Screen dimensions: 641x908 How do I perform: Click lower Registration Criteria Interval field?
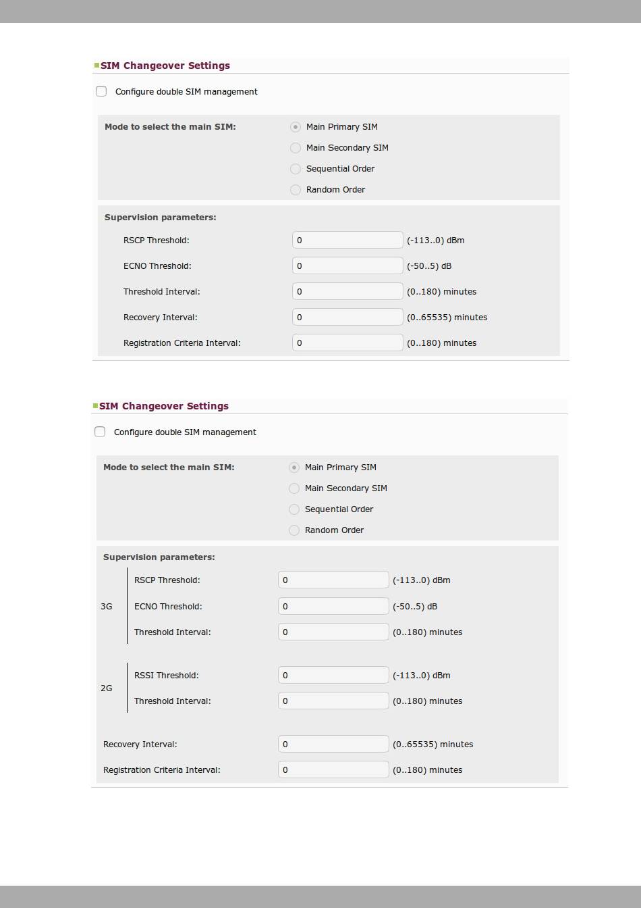333,770
